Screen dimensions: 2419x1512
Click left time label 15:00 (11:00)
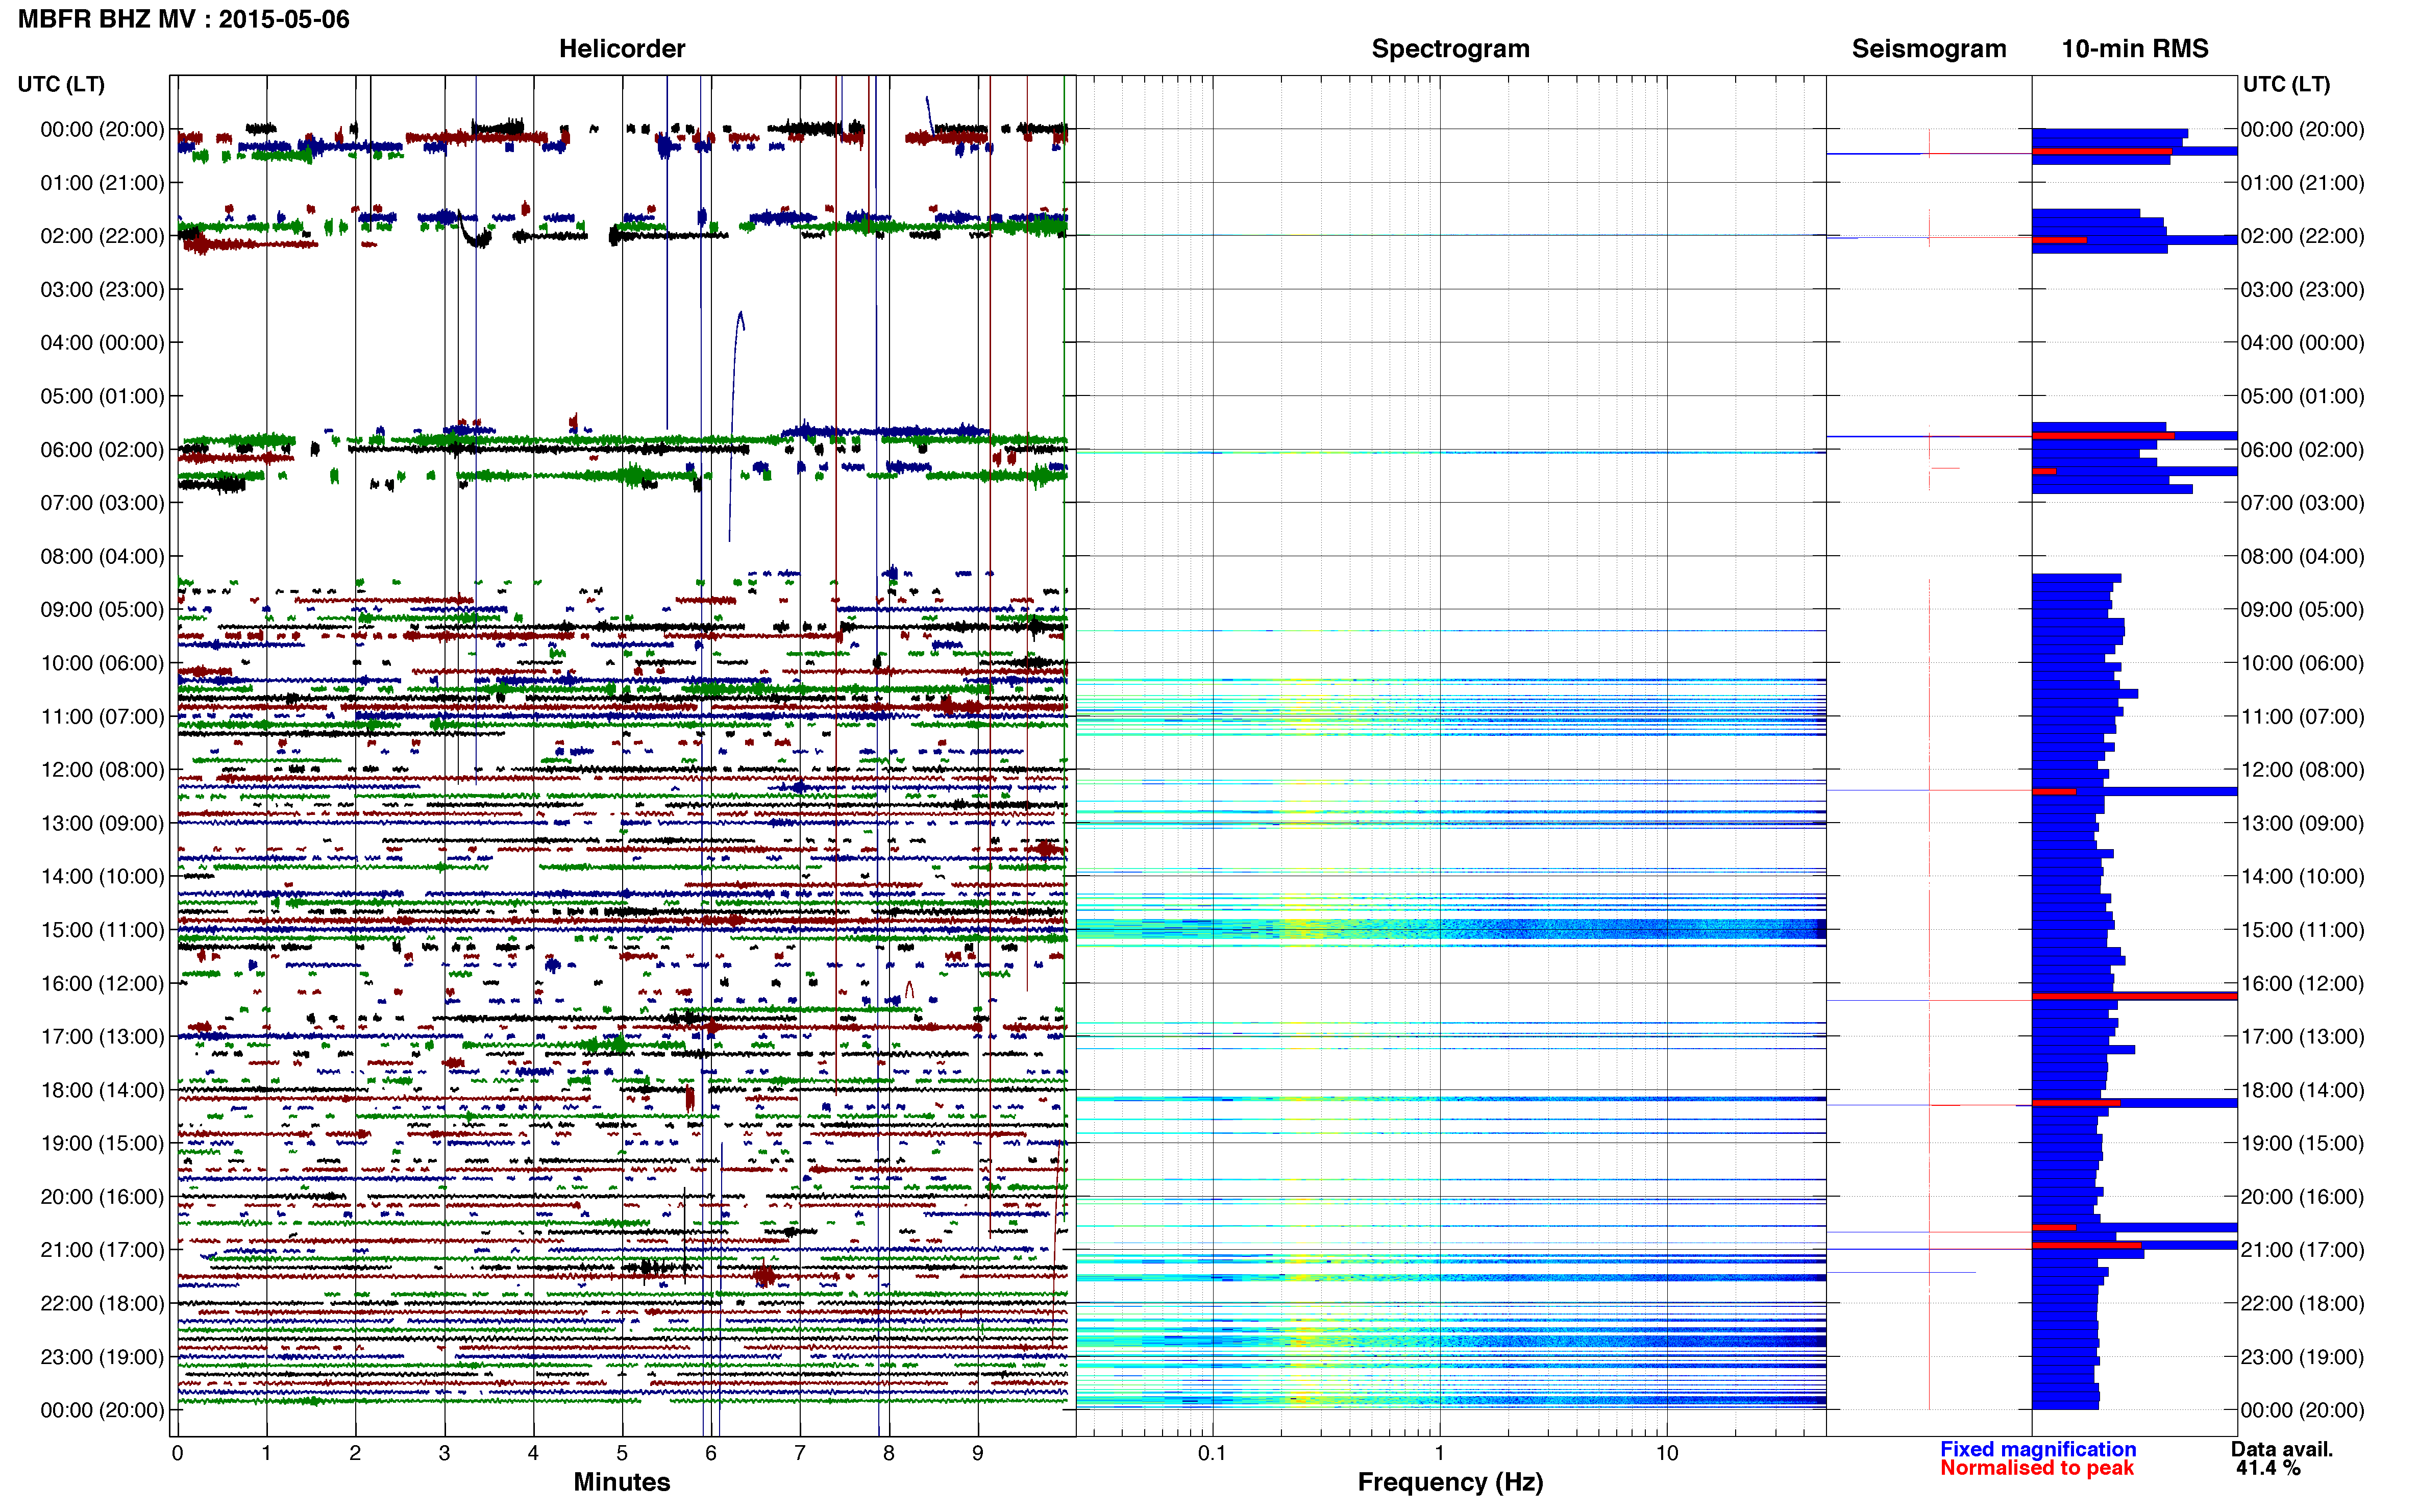point(102,929)
